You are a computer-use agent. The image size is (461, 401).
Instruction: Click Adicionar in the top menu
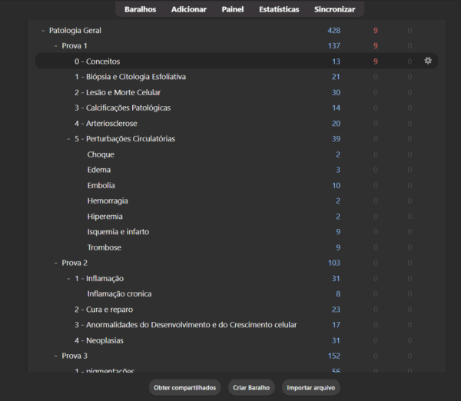tap(188, 9)
